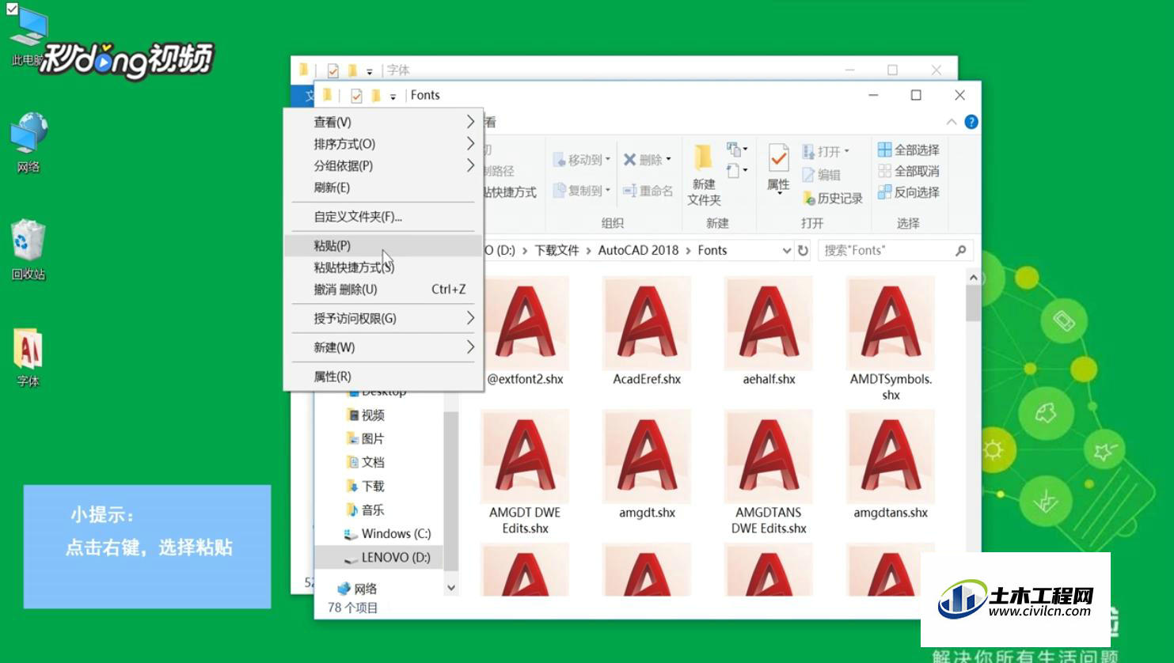Select the aehalf.shx file
1174x663 pixels.
[x=769, y=331]
